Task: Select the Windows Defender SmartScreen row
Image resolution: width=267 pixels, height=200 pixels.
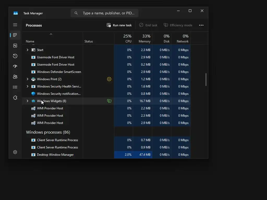Action: [106, 72]
